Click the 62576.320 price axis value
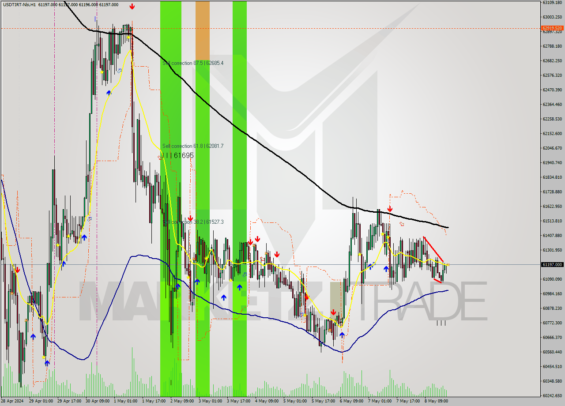Image resolution: width=565 pixels, height=406 pixels. click(552, 75)
